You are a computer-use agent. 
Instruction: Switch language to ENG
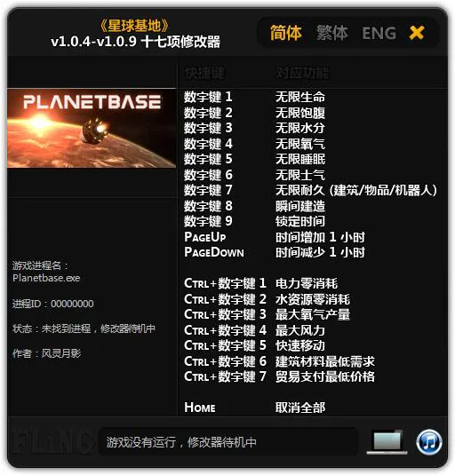coord(379,33)
